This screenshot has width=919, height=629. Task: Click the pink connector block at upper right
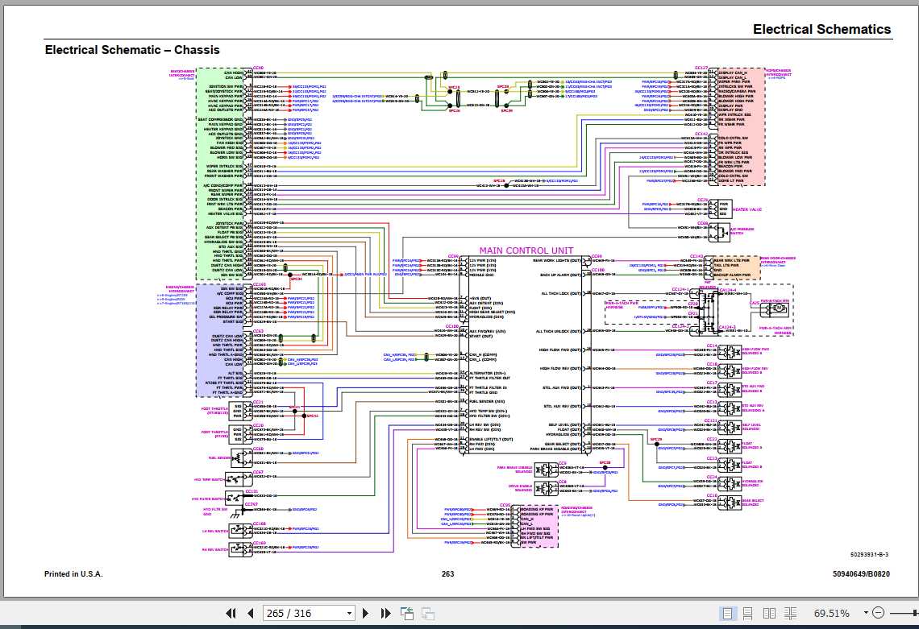741,126
